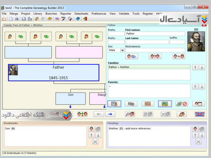
Task: Click the yellow book library toolbar icon
Action: tap(50, 19)
